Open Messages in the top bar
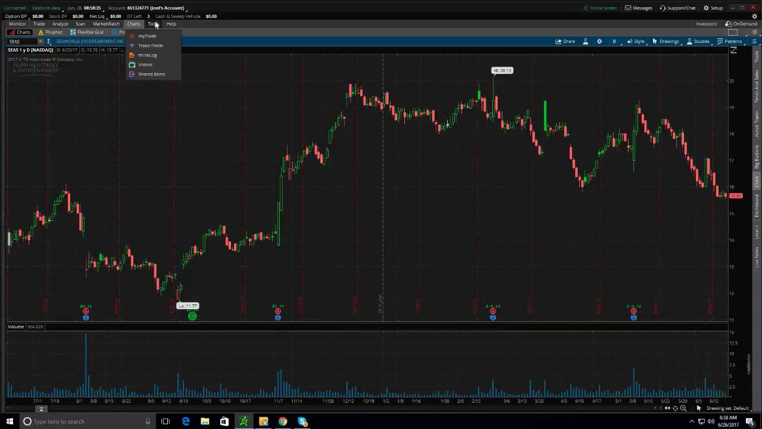 pos(638,8)
